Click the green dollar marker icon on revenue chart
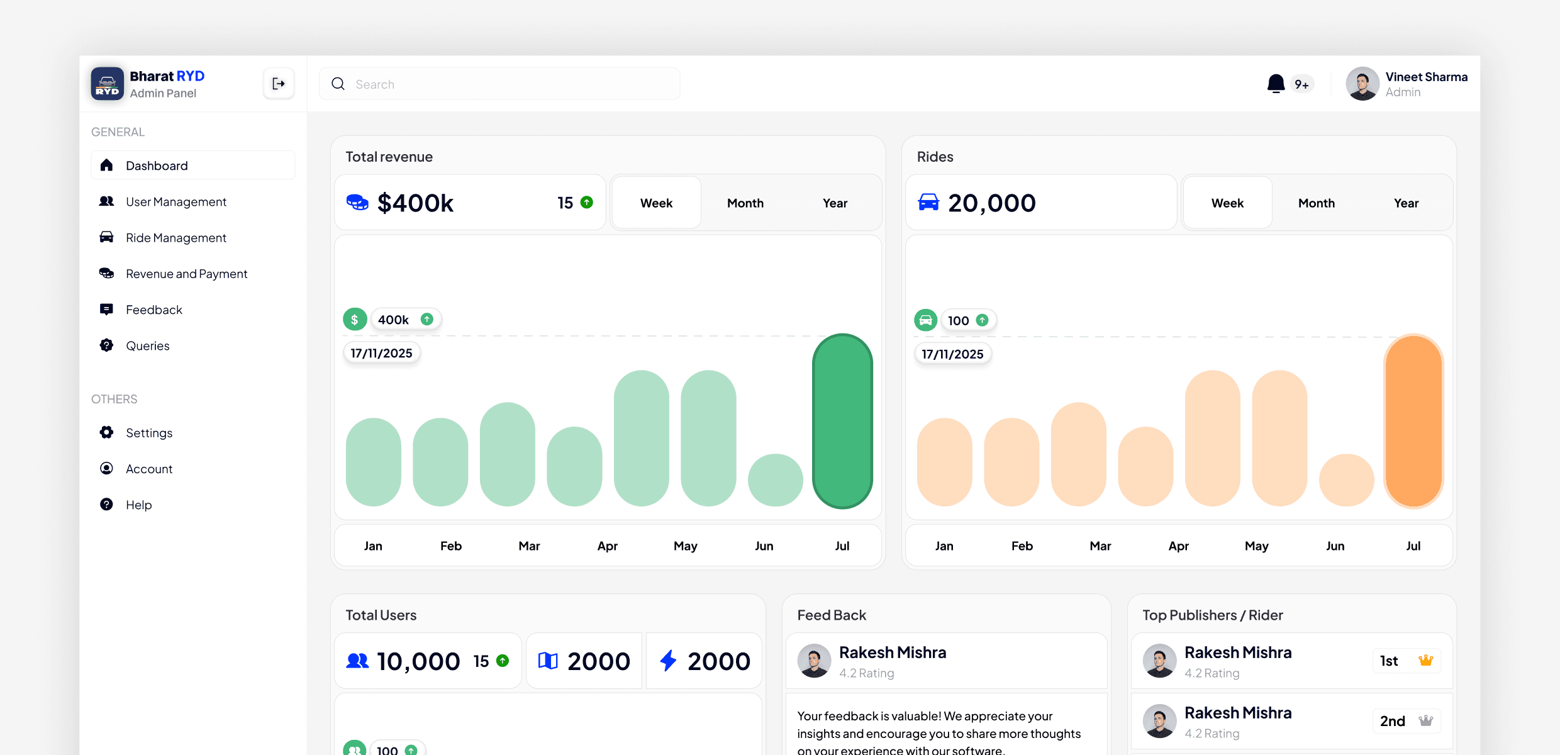The height and width of the screenshot is (755, 1560). tap(355, 320)
